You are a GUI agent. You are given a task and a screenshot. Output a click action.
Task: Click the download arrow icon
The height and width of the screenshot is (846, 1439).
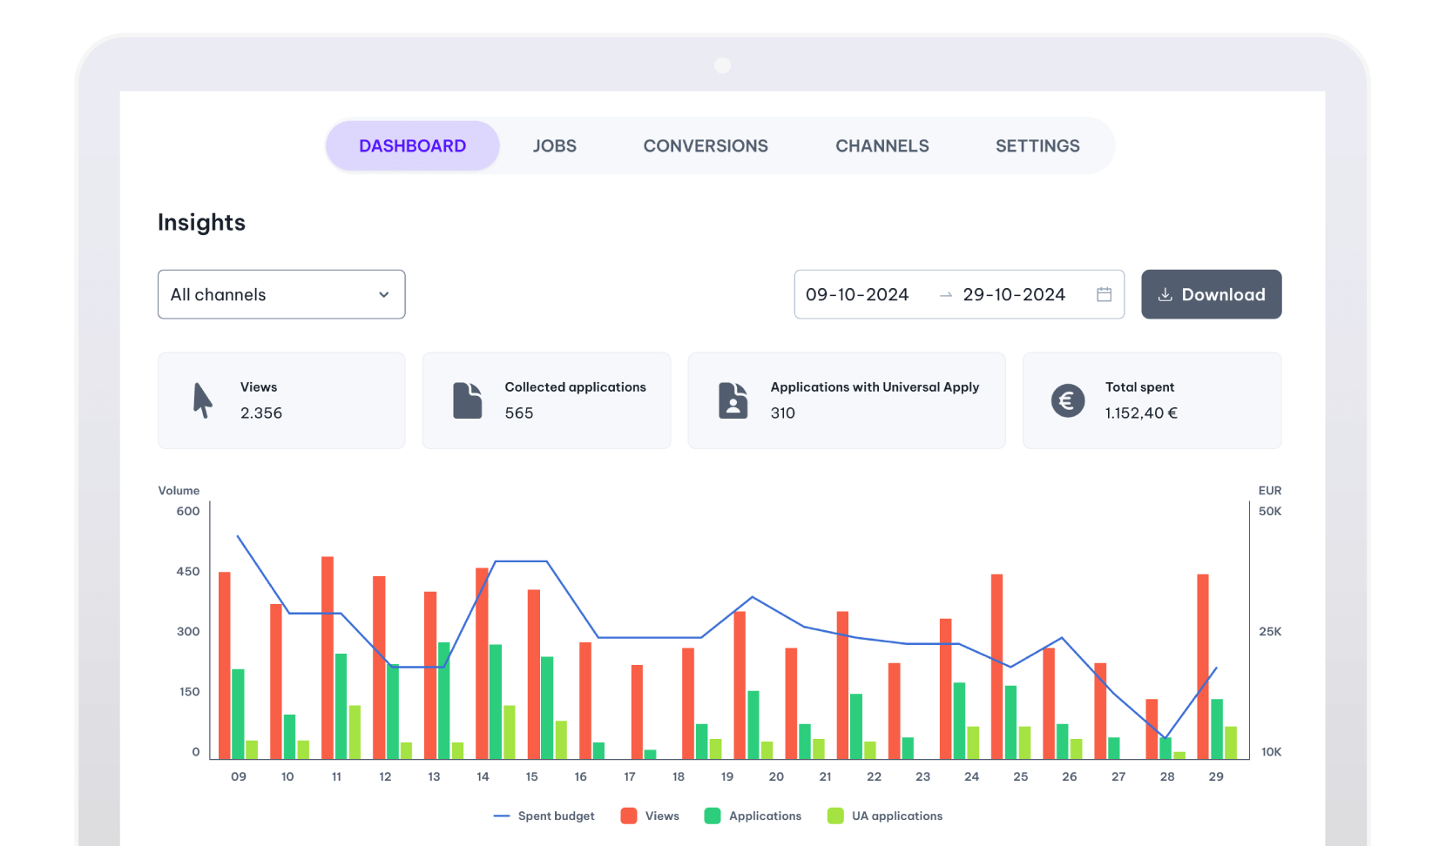click(x=1165, y=295)
